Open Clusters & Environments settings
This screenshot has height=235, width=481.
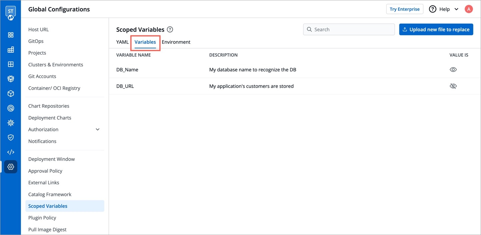56,65
